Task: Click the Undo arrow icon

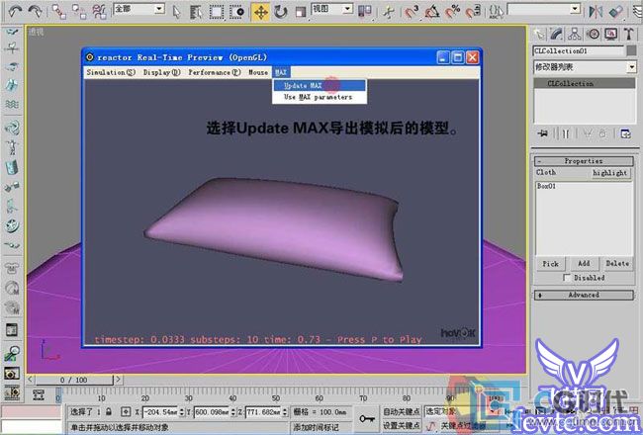Action: coord(15,11)
